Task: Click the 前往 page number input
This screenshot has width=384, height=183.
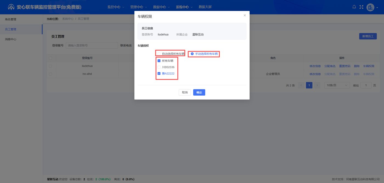Action: [x=366, y=85]
